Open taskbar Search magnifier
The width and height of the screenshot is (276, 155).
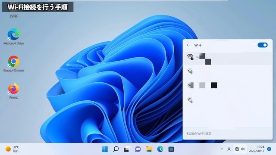(116, 149)
